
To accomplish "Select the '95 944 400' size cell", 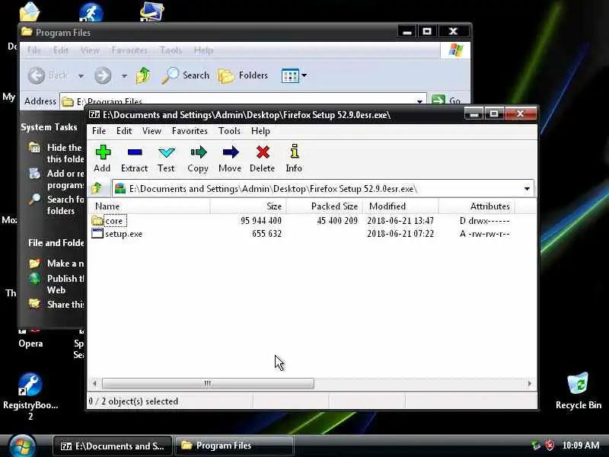I will 261,221.
